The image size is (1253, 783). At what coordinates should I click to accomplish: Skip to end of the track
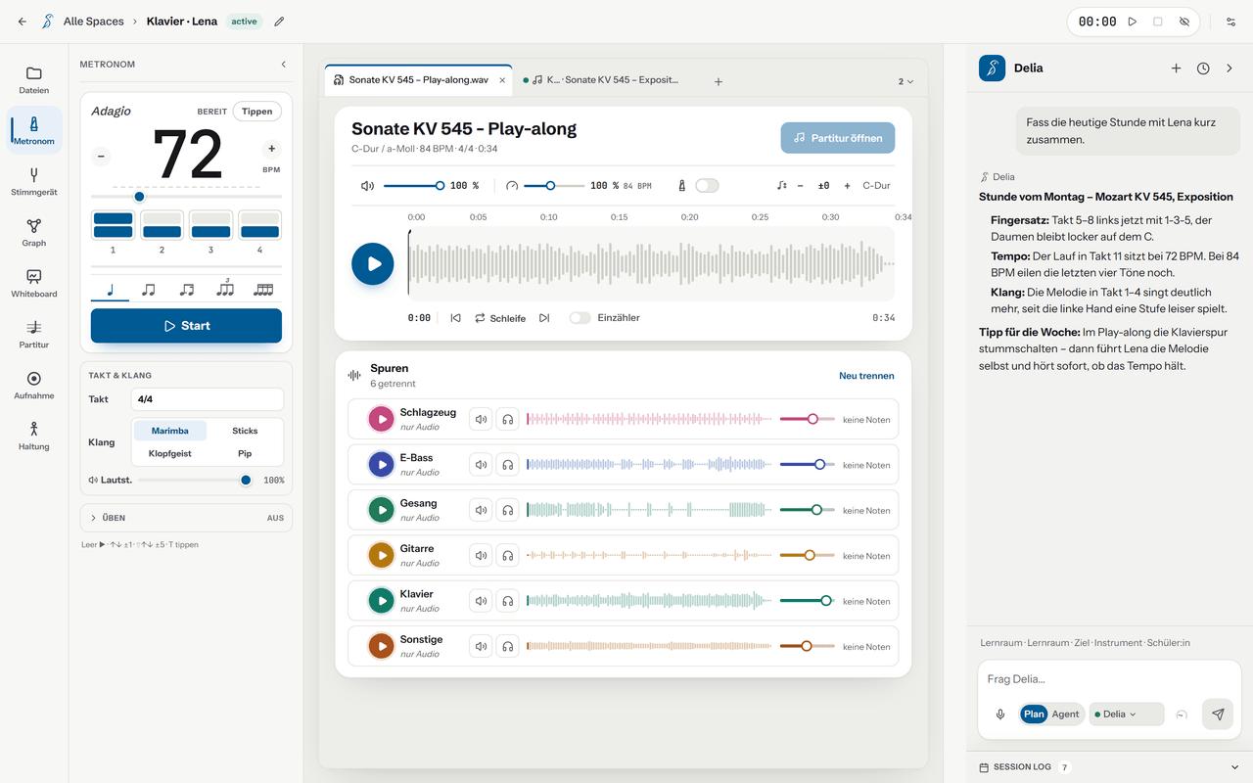(x=544, y=318)
